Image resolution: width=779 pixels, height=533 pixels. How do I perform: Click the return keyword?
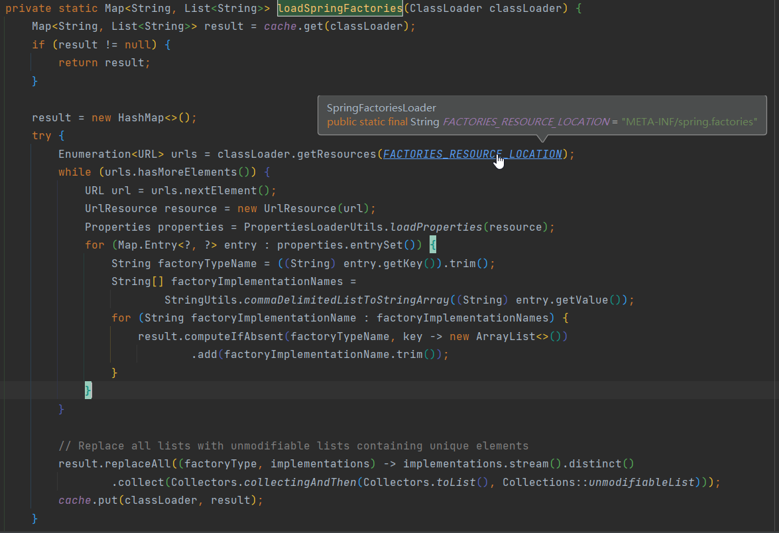pyautogui.click(x=78, y=63)
